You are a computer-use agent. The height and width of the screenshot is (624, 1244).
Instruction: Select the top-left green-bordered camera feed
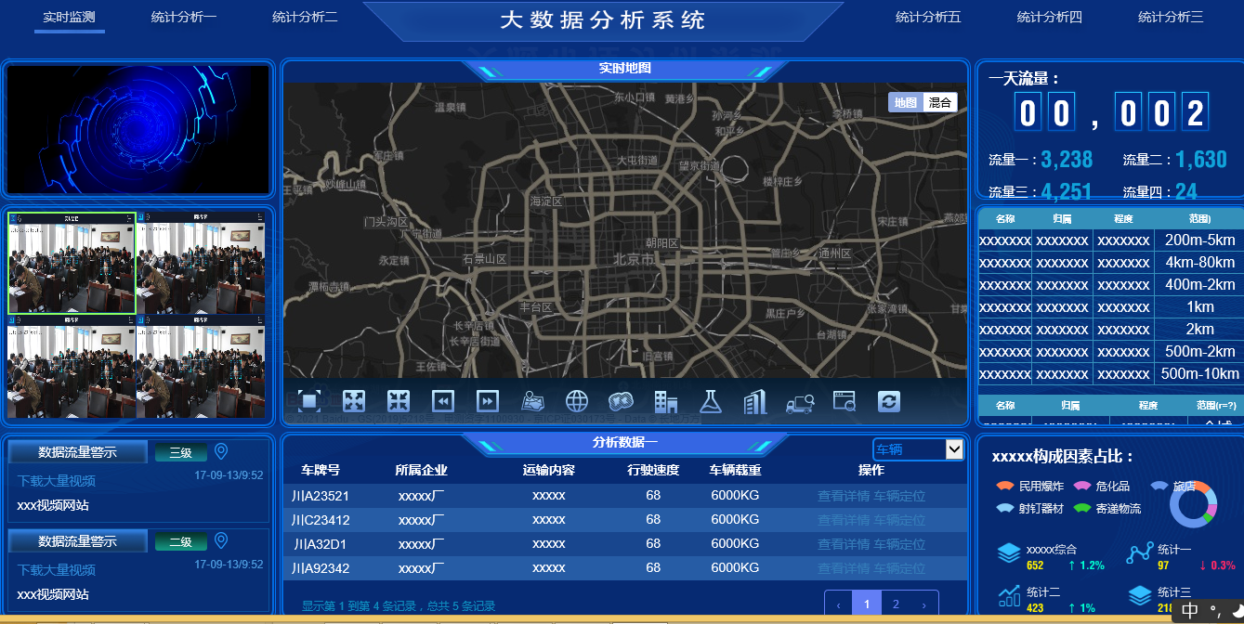72,264
